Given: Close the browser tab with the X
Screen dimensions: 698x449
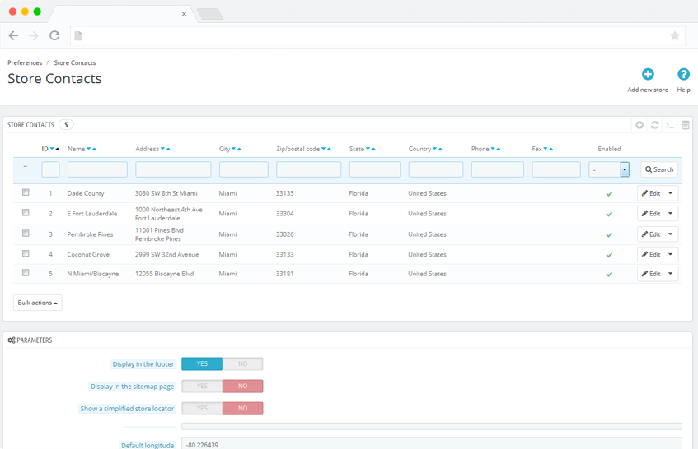Looking at the screenshot, I should coord(184,14).
